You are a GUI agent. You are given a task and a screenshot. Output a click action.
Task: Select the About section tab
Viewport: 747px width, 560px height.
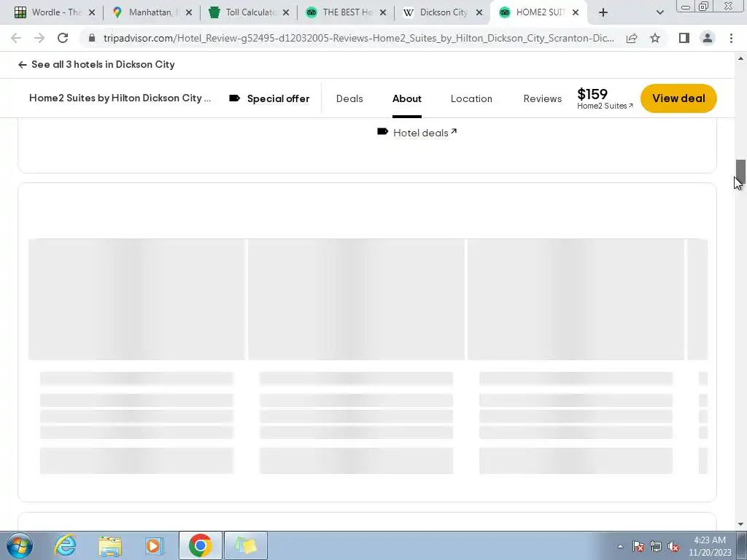[x=407, y=98]
